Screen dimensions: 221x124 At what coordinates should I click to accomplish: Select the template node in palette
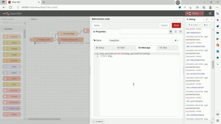tap(12, 61)
